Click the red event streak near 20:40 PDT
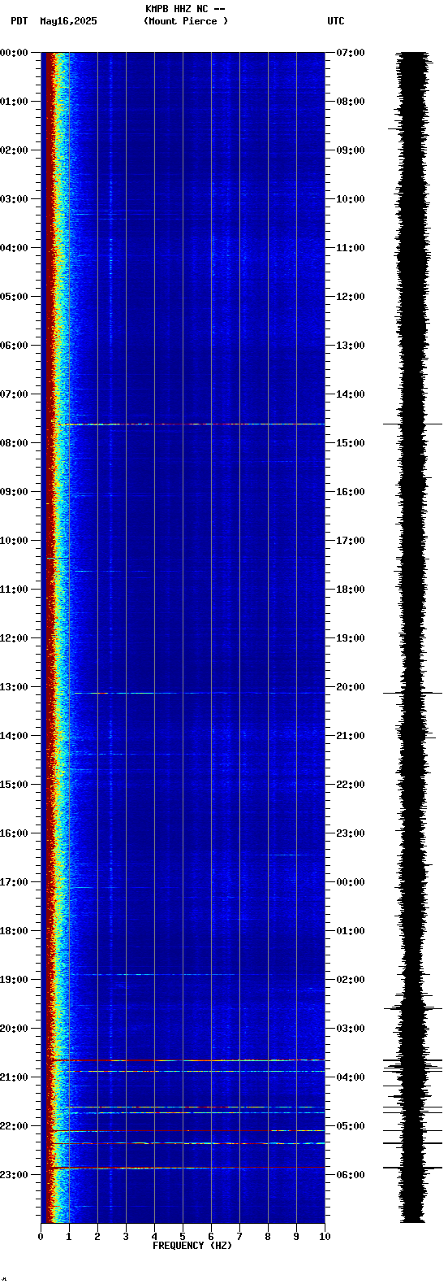Image resolution: width=448 pixels, height=1288 pixels. [187, 1060]
